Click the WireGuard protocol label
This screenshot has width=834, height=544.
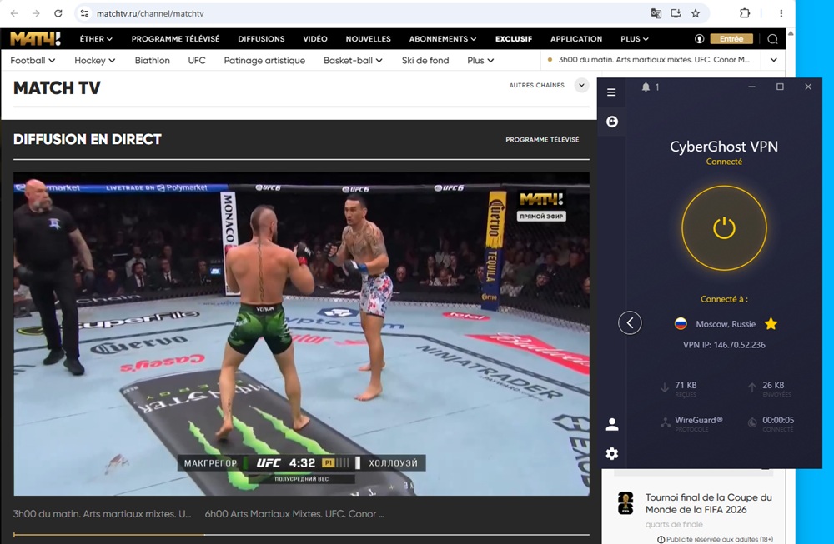coord(698,420)
